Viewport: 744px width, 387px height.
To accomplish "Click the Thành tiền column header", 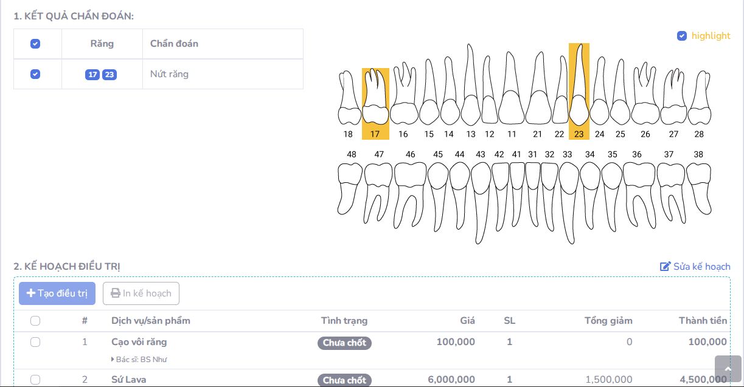I will [x=703, y=321].
